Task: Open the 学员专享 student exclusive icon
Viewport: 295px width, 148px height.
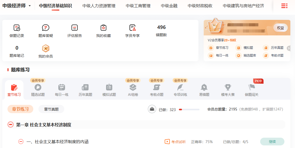Action: click(x=132, y=28)
